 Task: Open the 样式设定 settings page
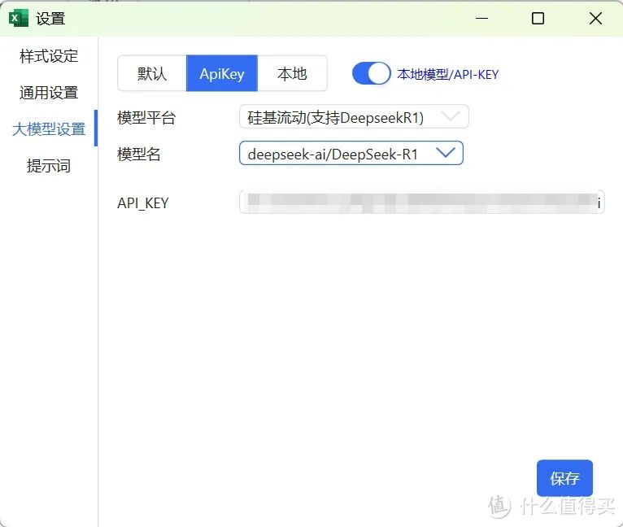[x=49, y=56]
